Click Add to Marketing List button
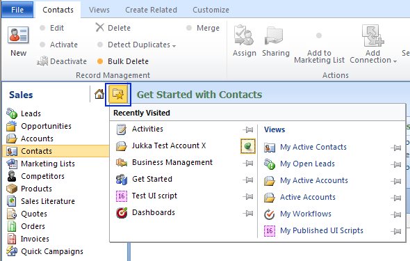Viewport: 410px width, 261px height. coord(319,49)
